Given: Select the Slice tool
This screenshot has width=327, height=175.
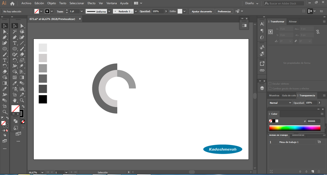Looking at the screenshot, I should pos(22,95).
